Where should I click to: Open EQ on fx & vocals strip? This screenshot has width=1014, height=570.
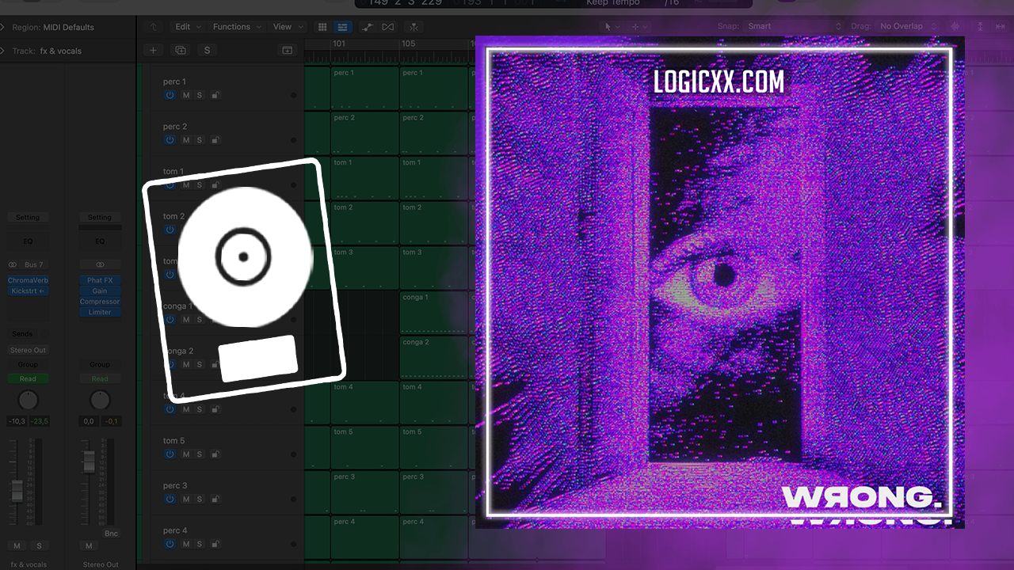click(28, 241)
